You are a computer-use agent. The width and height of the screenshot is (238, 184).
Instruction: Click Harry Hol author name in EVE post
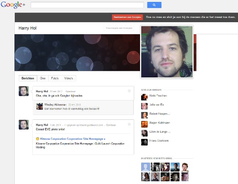coord(42,125)
